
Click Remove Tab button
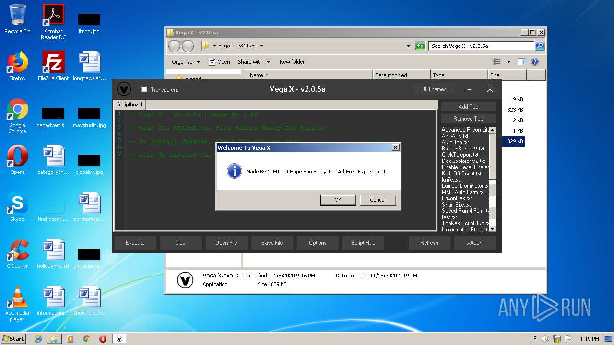point(468,118)
